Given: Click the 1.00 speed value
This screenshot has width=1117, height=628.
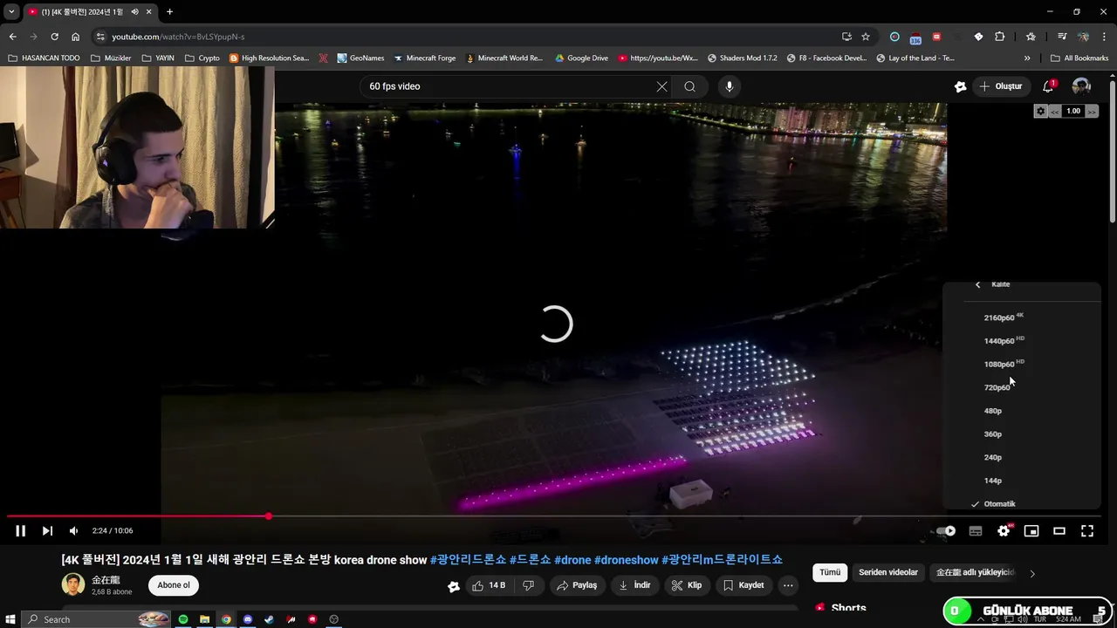Looking at the screenshot, I should coord(1073,111).
